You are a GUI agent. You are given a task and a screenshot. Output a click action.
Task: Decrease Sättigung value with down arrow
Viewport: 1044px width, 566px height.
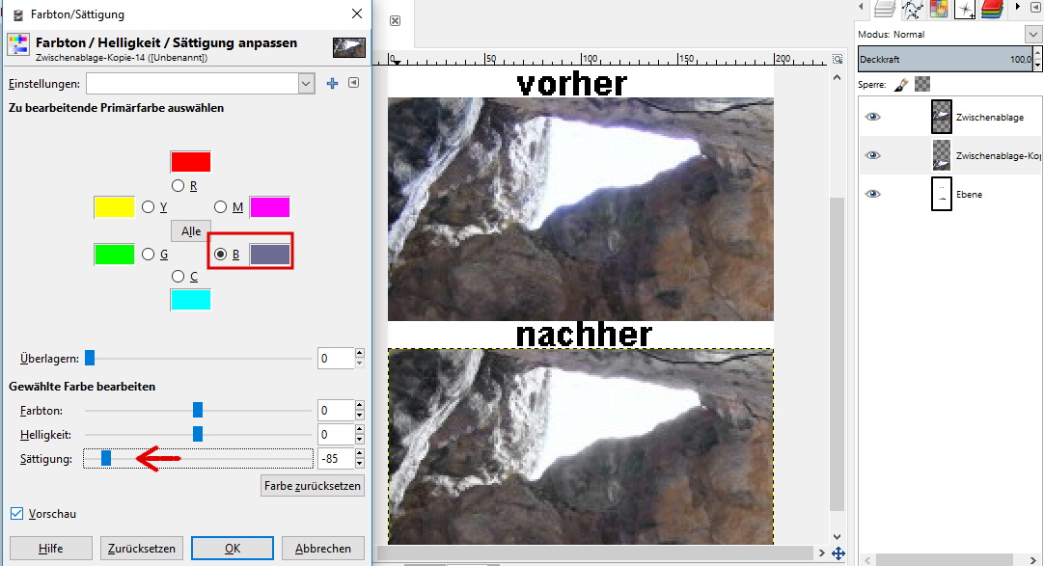(x=360, y=463)
